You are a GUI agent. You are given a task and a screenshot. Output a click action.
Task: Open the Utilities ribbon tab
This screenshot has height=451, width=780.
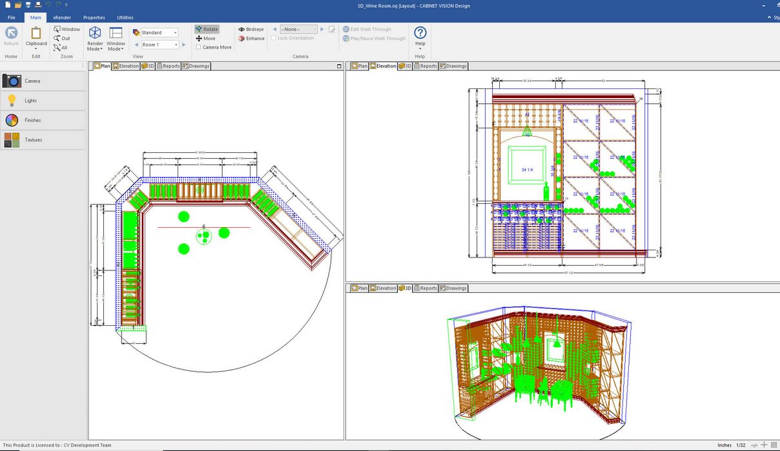point(125,17)
